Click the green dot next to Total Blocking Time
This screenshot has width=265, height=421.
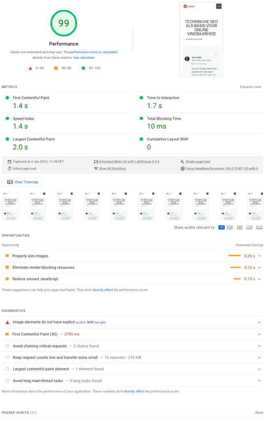[141, 118]
